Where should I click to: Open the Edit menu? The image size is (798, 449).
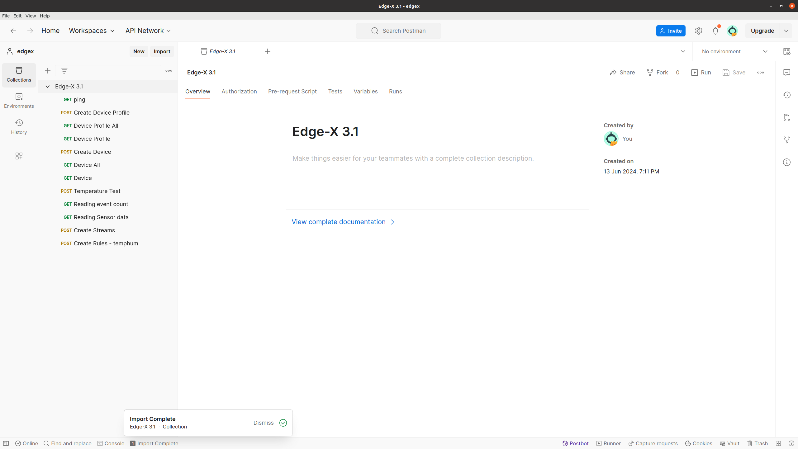pyautogui.click(x=17, y=16)
